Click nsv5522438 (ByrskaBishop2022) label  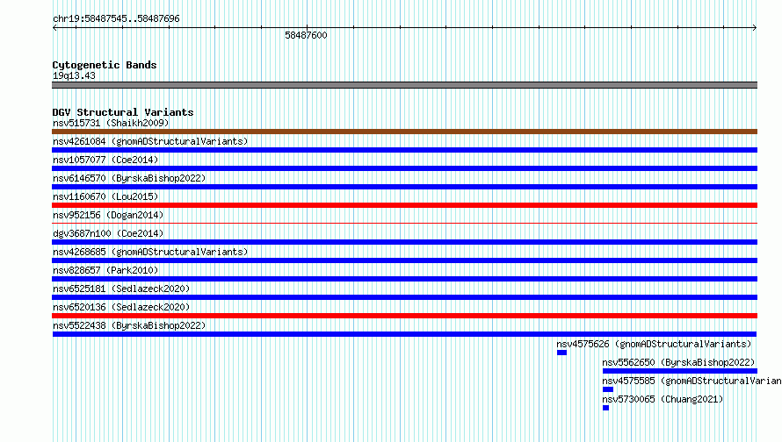coord(129,325)
